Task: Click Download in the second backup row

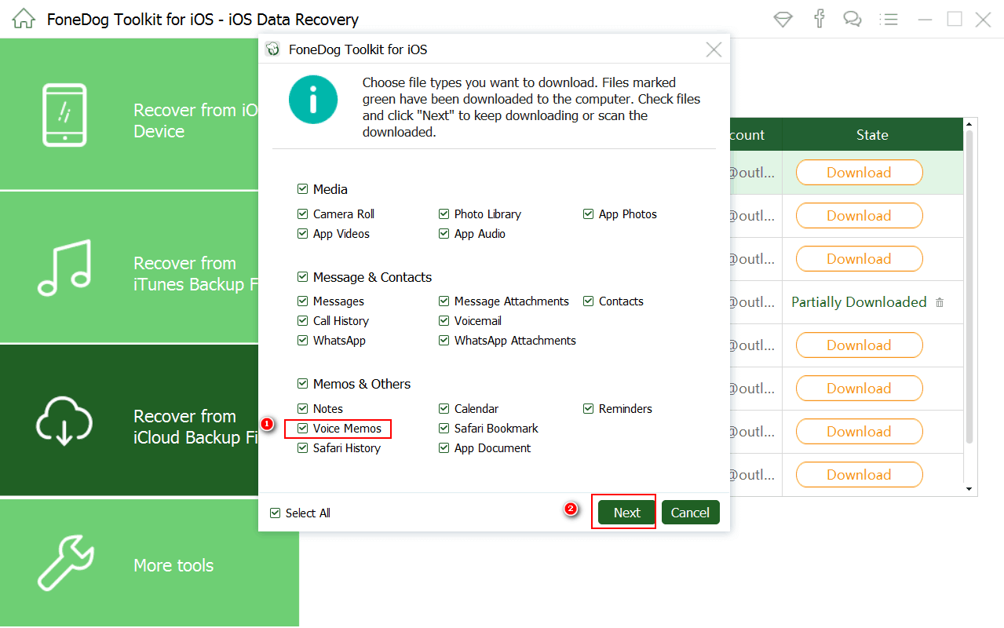Action: coord(859,216)
